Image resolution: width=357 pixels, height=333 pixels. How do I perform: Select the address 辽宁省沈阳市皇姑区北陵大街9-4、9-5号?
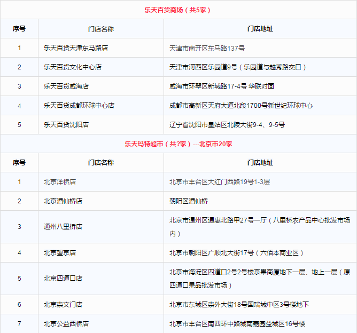click(x=227, y=125)
